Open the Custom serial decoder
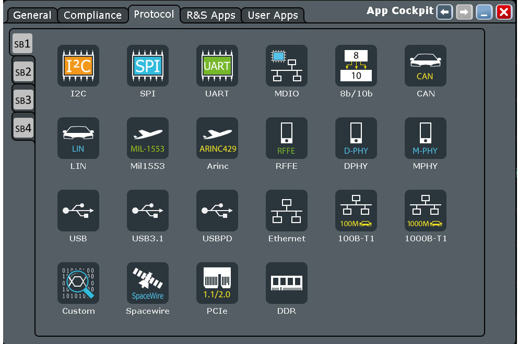This screenshot has width=518, height=344. click(78, 283)
